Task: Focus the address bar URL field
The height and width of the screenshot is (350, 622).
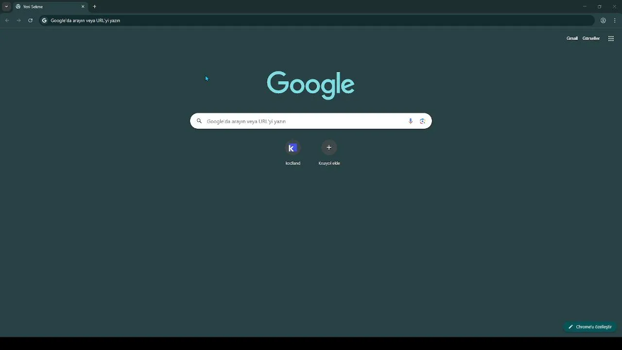Action: [317, 20]
